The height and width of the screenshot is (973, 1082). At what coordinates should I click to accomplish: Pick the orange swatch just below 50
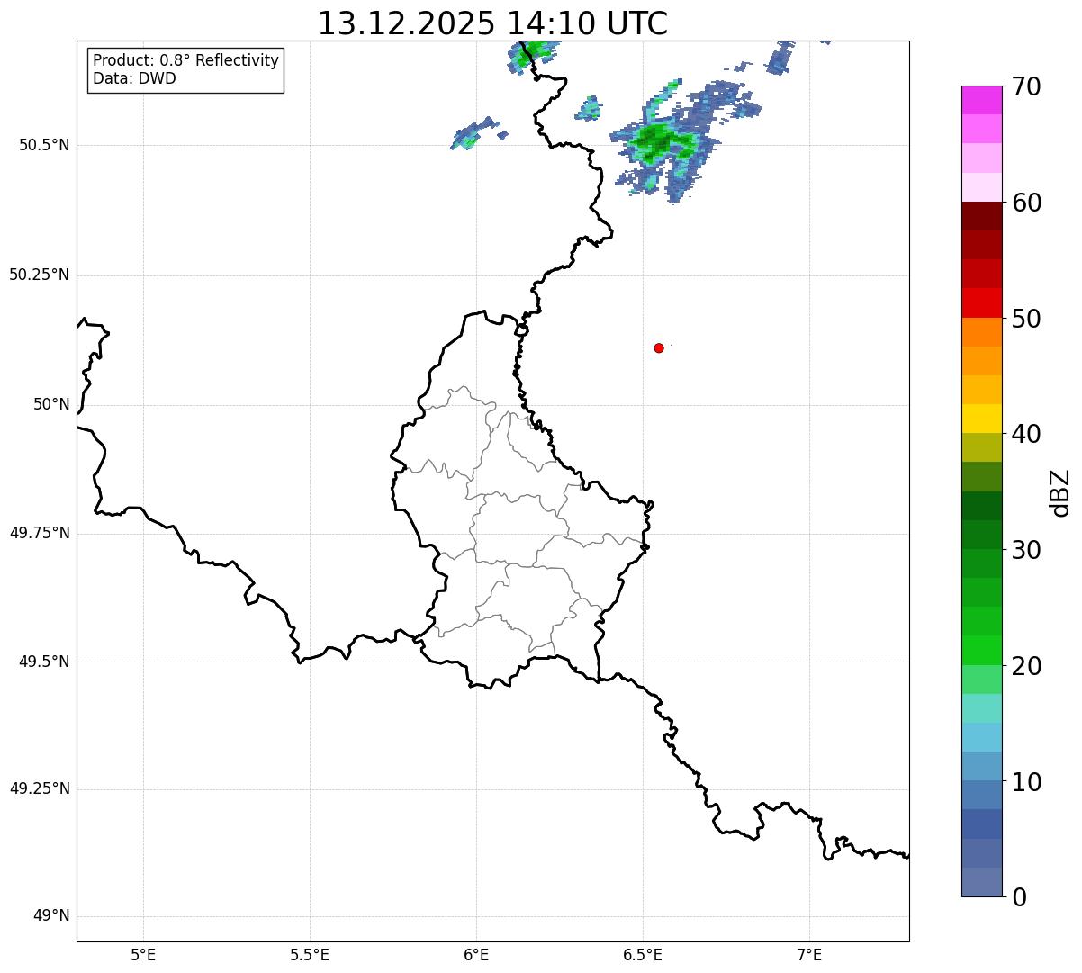[x=982, y=332]
